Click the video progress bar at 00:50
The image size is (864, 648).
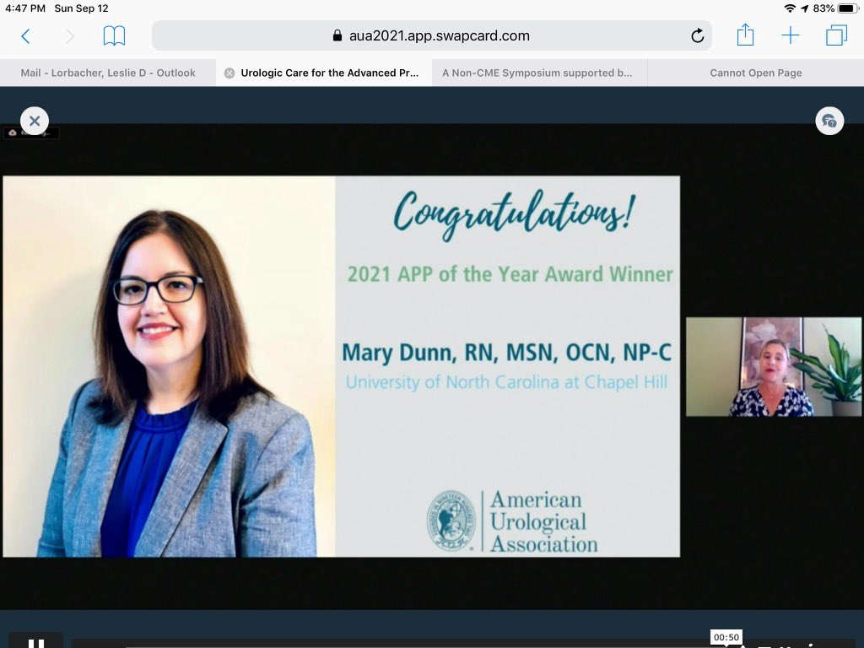[x=726, y=646]
